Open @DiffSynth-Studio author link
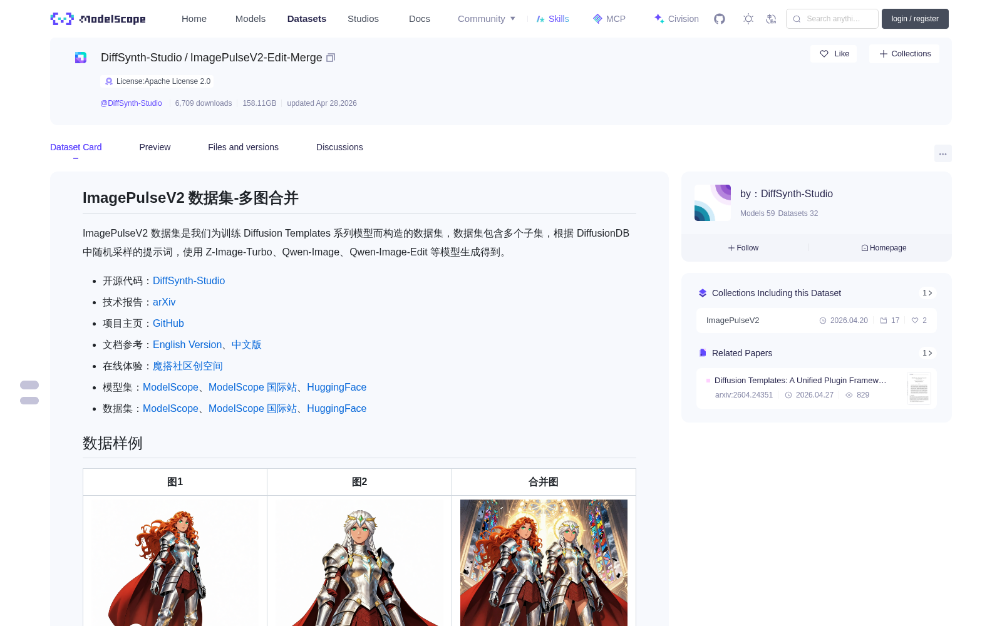This screenshot has height=626, width=1002. pos(131,103)
